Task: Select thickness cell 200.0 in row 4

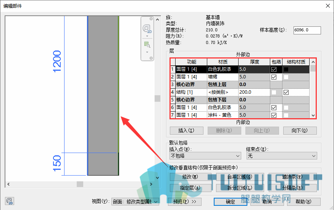Action: (254, 92)
